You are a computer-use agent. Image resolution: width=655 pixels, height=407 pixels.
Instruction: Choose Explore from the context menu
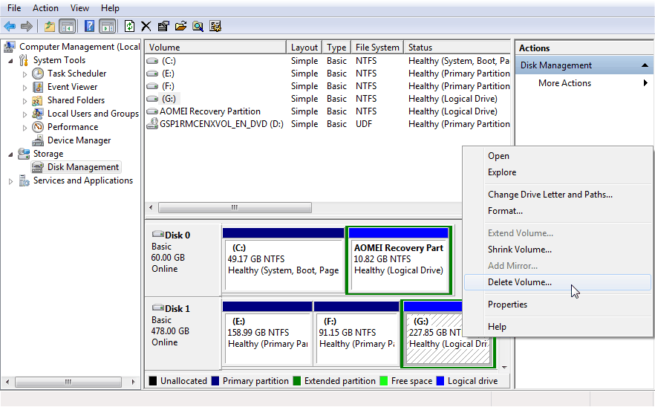558,172
